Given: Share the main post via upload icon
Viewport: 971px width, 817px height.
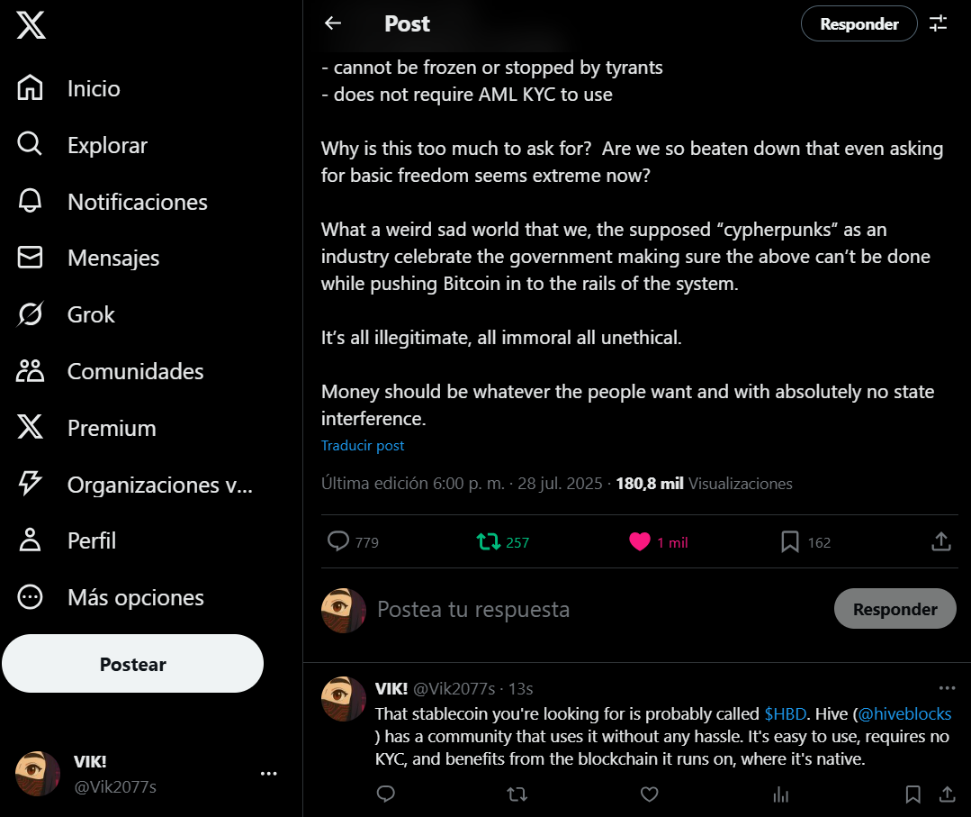Looking at the screenshot, I should point(940,541).
